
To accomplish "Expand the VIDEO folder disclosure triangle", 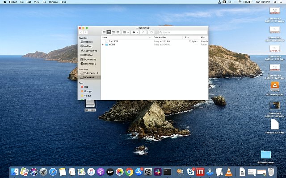I will pyautogui.click(x=103, y=44).
